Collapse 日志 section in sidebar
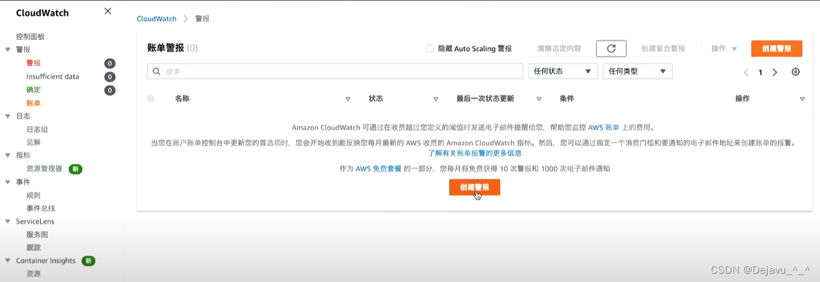The image size is (820, 282). [8, 116]
